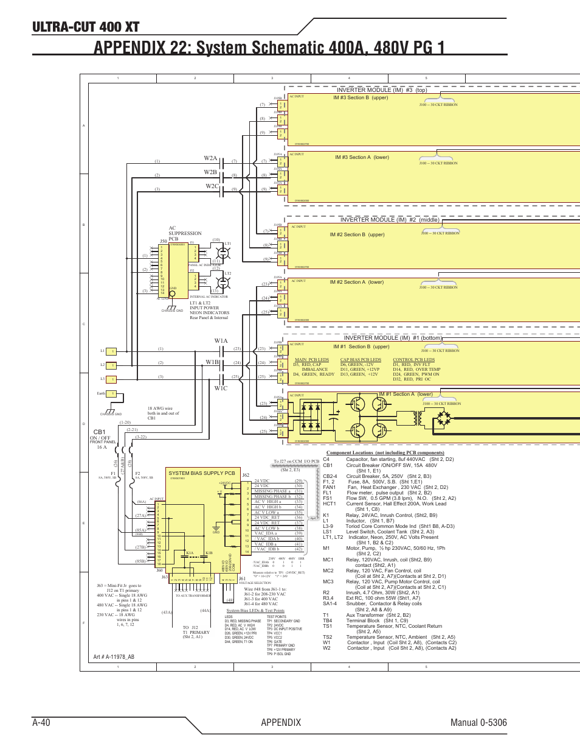Click 'D3, RED, MISSING PHASE' LED entry
The width and height of the screenshot is (580, 752).
tap(243, 621)
